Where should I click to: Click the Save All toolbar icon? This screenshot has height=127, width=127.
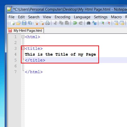[30, 23]
